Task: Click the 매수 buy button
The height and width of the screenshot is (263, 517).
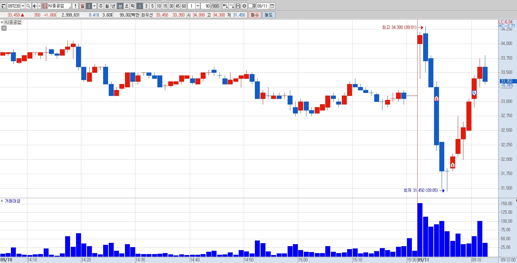Action: [x=255, y=15]
